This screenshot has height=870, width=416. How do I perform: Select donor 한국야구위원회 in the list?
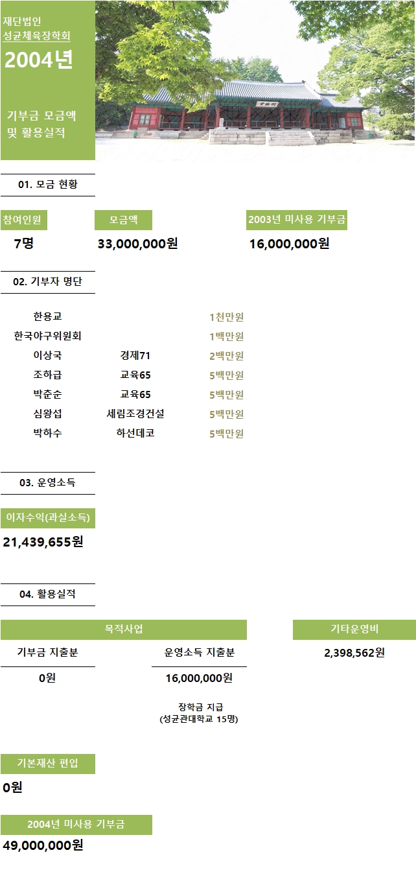tap(47, 336)
